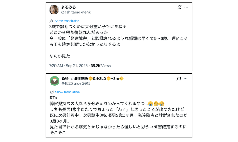
Task: Visit the @ashitamo_otenki handle link
Action: (76, 12)
